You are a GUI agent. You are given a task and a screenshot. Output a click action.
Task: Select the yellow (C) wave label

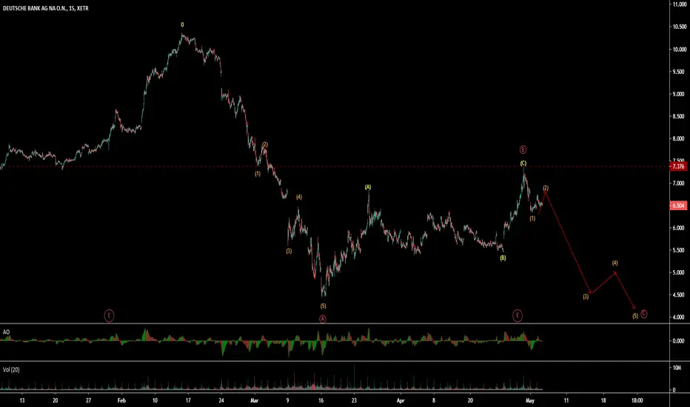point(523,164)
